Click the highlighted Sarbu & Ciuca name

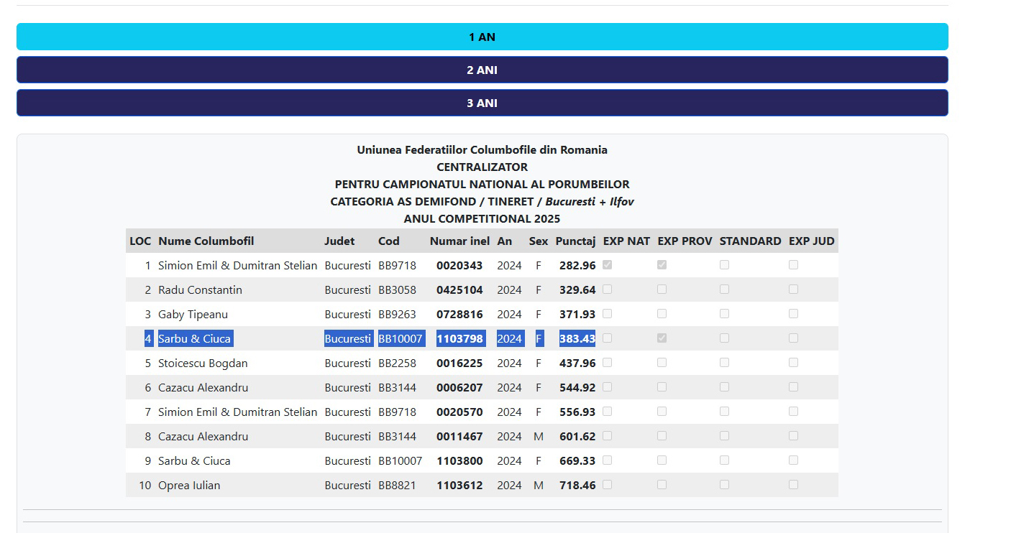(194, 339)
